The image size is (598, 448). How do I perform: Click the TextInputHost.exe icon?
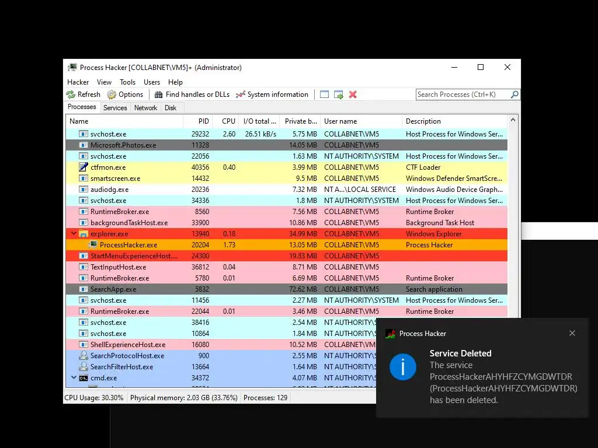pos(84,267)
